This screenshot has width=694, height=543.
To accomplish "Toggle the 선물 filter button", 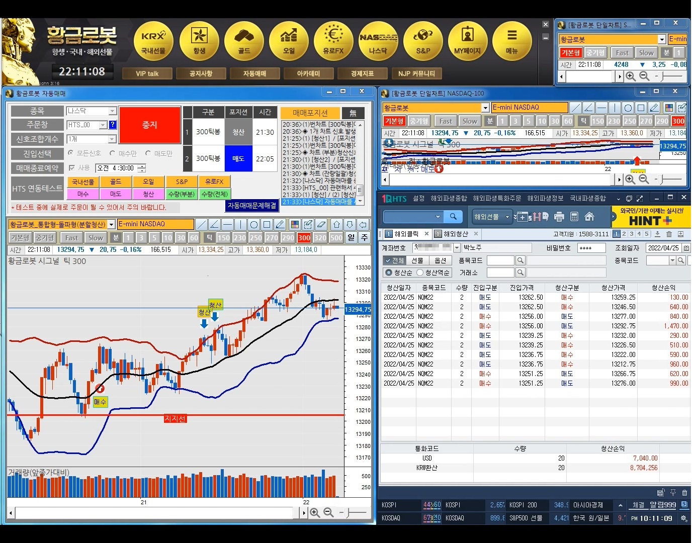I will (x=417, y=260).
